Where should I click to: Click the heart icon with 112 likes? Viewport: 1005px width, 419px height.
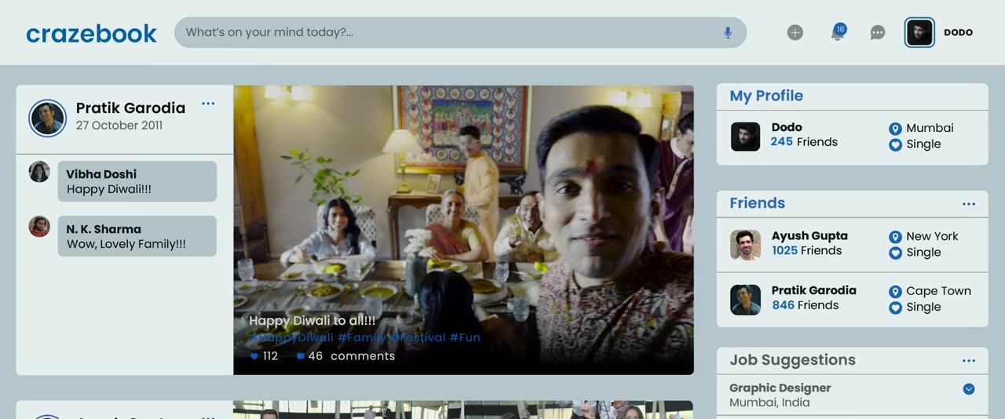click(254, 356)
